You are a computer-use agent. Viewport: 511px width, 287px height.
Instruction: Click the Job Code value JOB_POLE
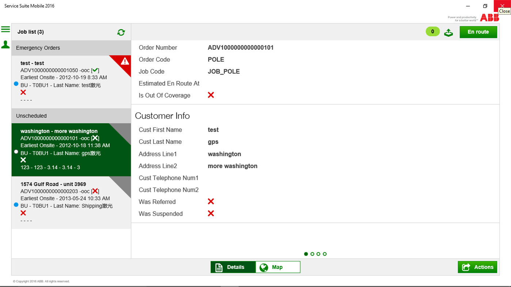[x=224, y=71]
